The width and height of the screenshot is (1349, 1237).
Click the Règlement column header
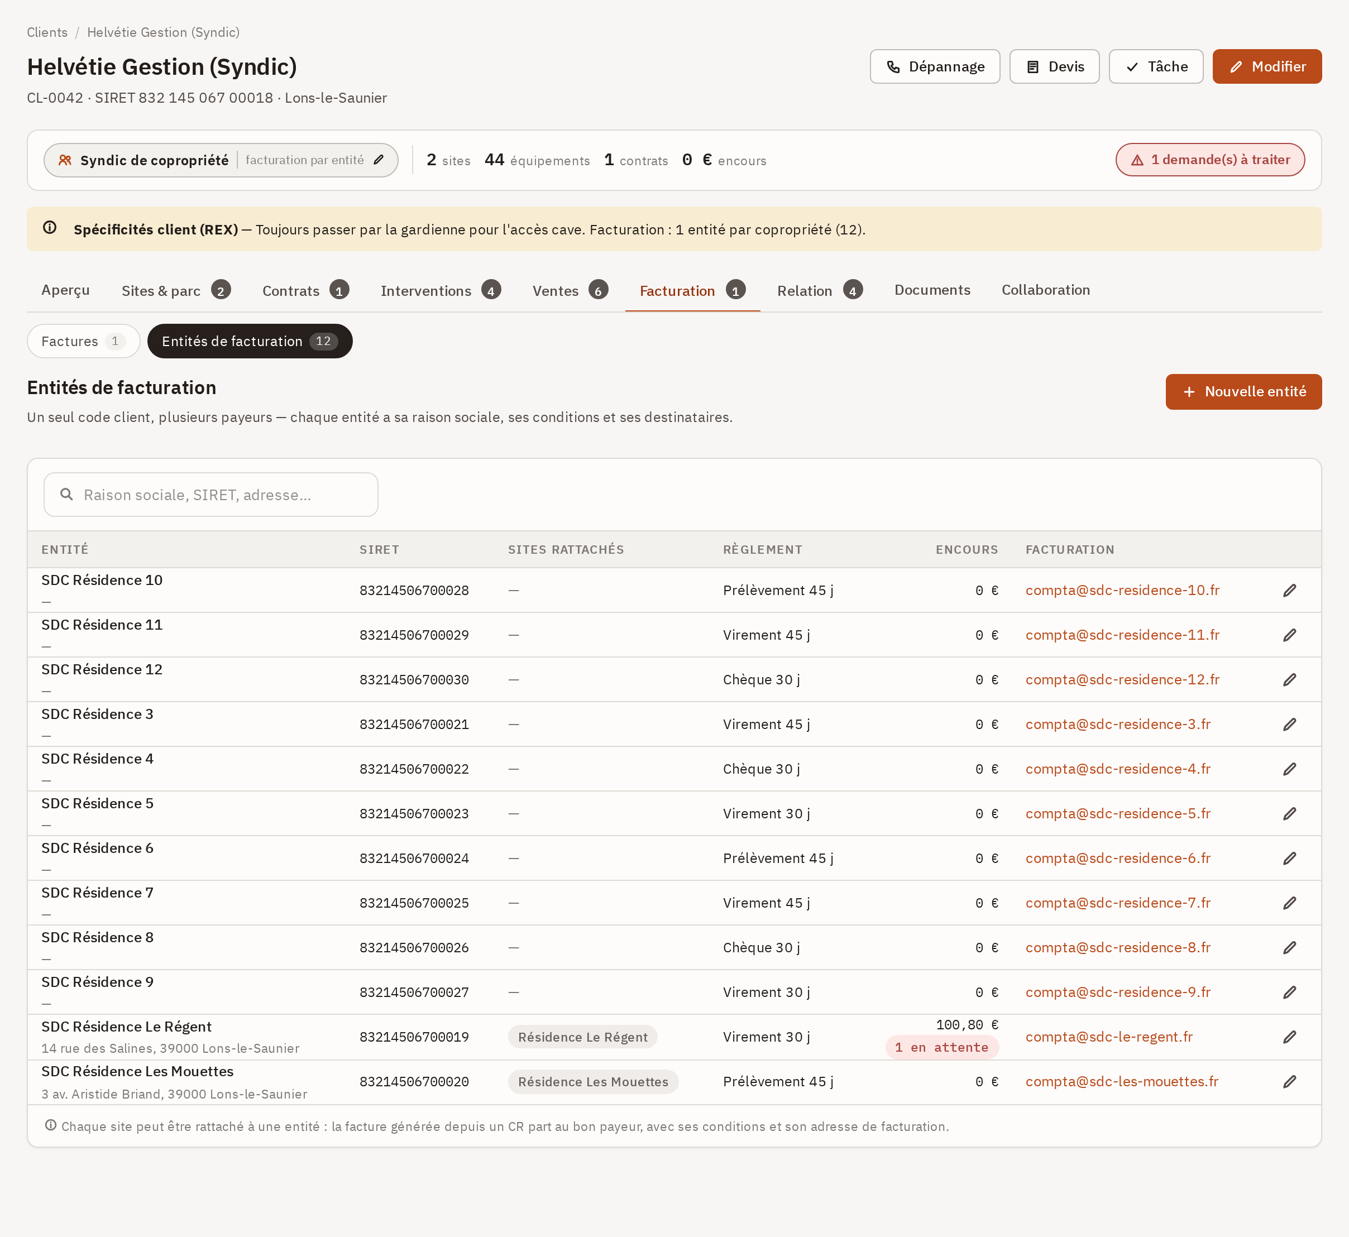click(763, 549)
